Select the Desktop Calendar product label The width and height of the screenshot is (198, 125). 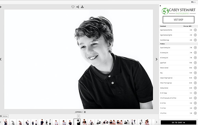(164, 88)
